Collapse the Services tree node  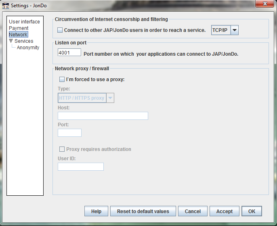tap(11, 41)
